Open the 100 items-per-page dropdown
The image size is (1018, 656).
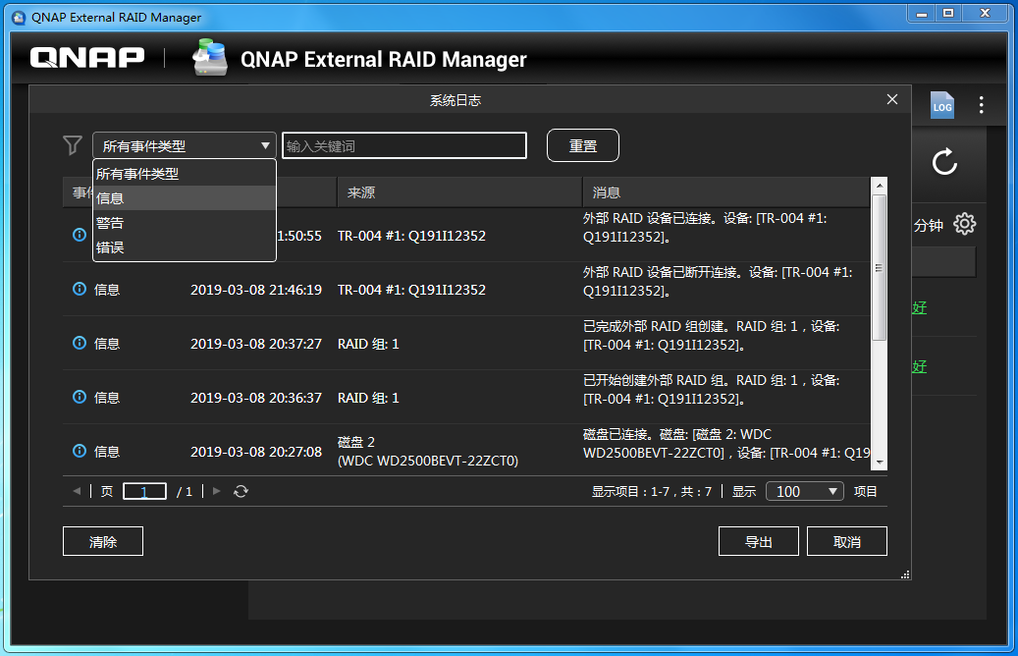(804, 491)
